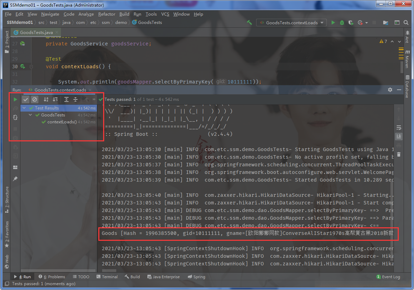Screen dimensions: 414x290
Task: Toggle Show Passed tests filter
Action: pyautogui.click(x=25, y=99)
